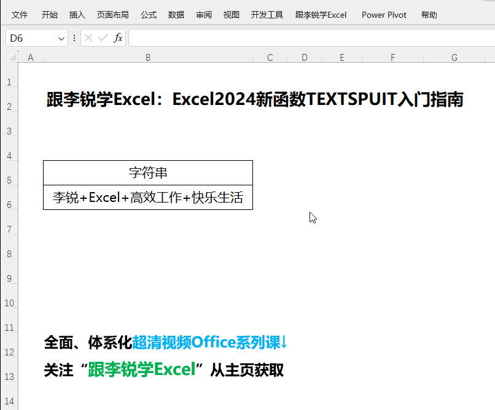Viewport: 495px width, 410px height.
Task: Select column G header
Action: 454,58
